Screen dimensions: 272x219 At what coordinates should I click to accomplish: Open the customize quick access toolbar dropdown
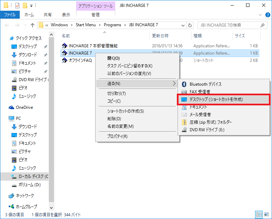[31, 6]
